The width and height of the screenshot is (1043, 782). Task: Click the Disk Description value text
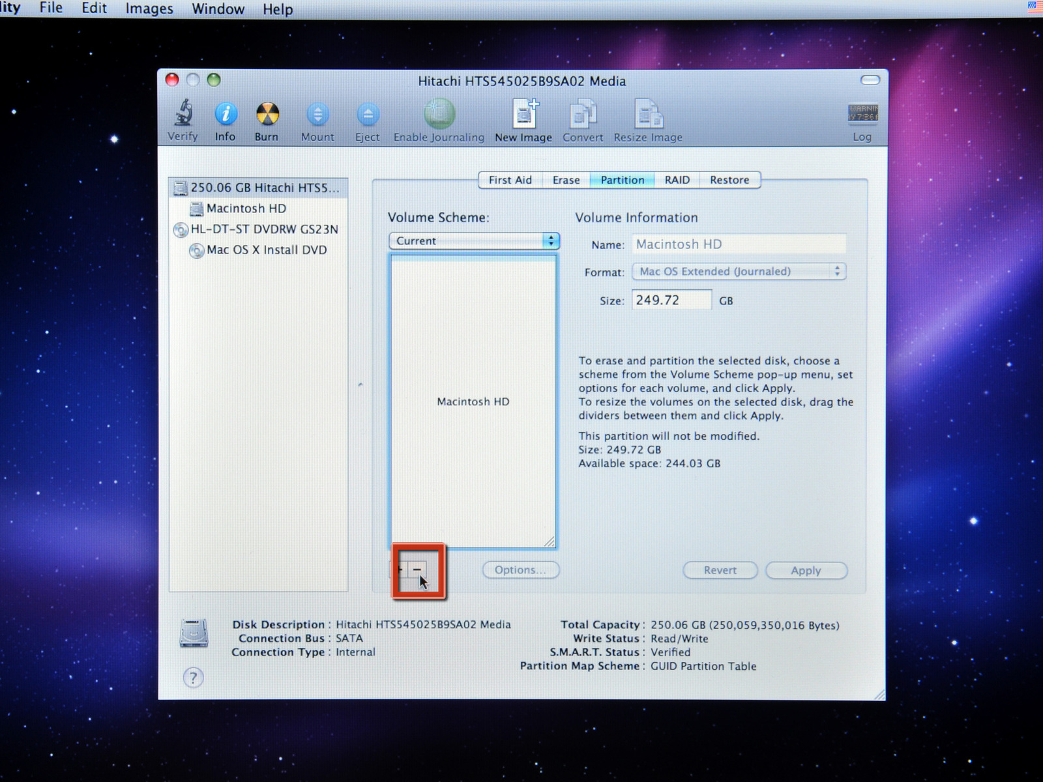[424, 624]
